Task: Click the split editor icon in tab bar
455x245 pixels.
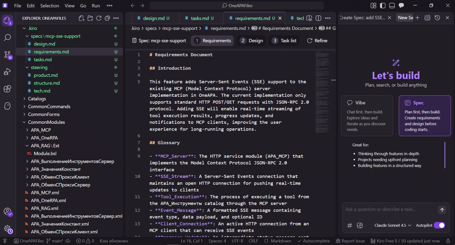Action: click(318, 18)
